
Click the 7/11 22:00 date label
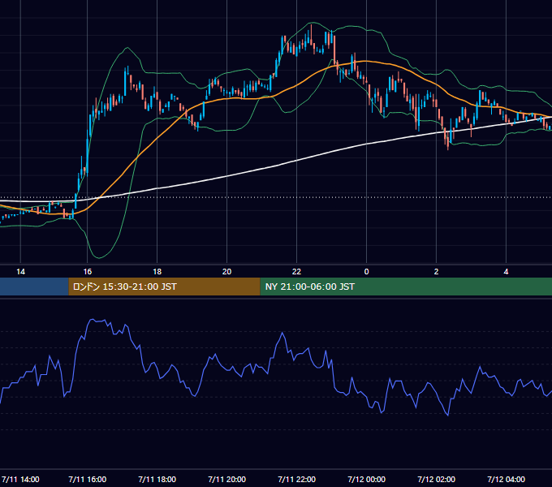[296, 479]
